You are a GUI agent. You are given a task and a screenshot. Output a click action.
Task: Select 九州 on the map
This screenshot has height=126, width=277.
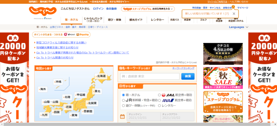coord(44,115)
